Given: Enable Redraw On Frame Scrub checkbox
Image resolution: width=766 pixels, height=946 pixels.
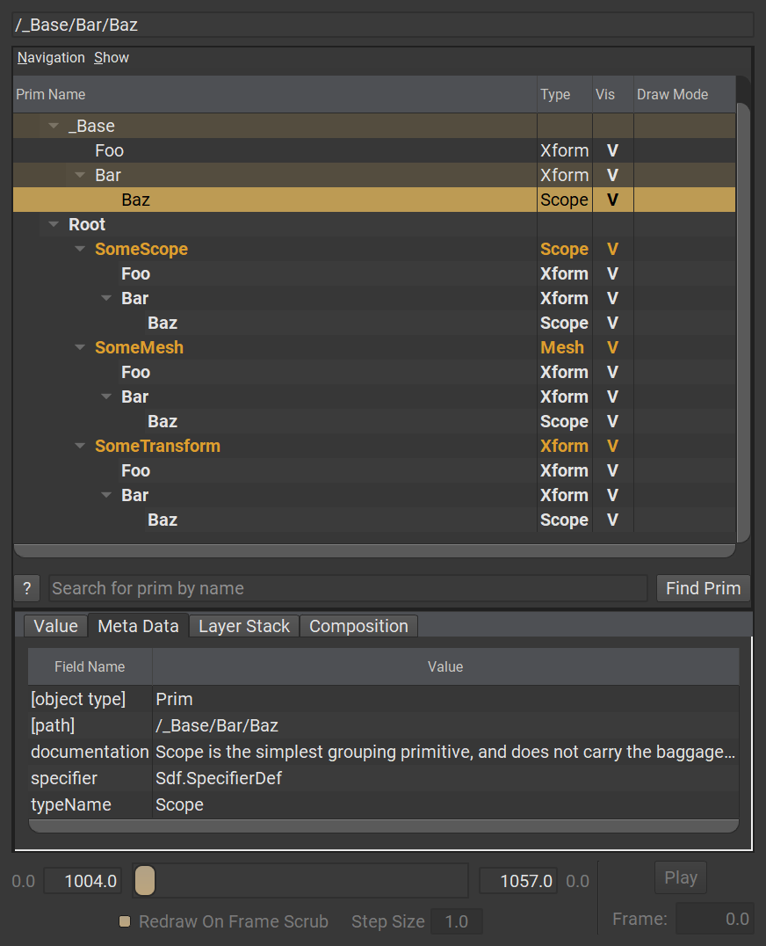Looking at the screenshot, I should (x=125, y=921).
